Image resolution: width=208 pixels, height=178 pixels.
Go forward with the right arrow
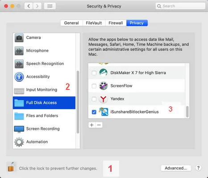point(37,6)
